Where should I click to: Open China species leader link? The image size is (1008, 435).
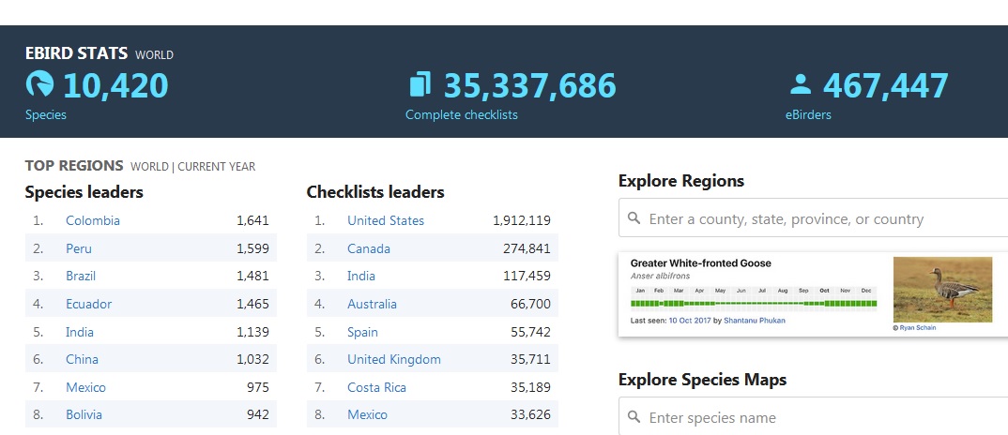pos(82,359)
